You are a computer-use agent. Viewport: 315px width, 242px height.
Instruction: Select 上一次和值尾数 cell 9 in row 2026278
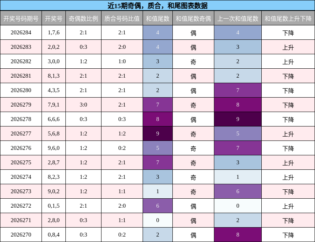coord(238,119)
